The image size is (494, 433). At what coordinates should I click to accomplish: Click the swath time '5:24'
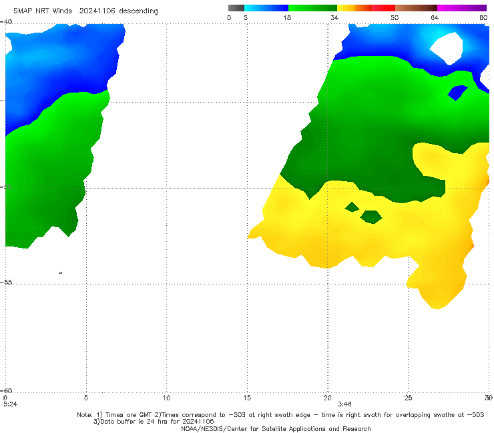coord(11,404)
